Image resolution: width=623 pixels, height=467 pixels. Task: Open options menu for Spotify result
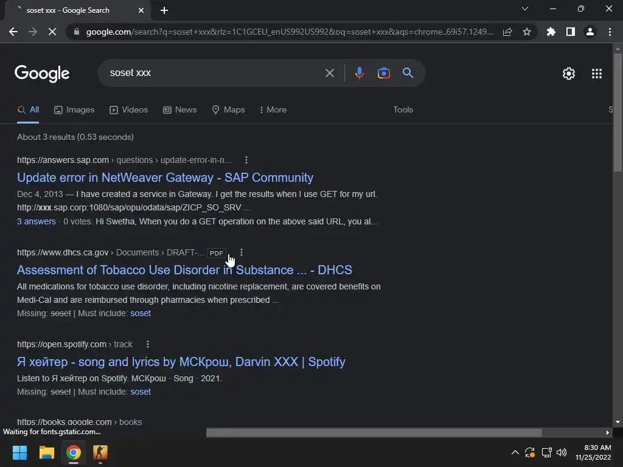pos(148,344)
